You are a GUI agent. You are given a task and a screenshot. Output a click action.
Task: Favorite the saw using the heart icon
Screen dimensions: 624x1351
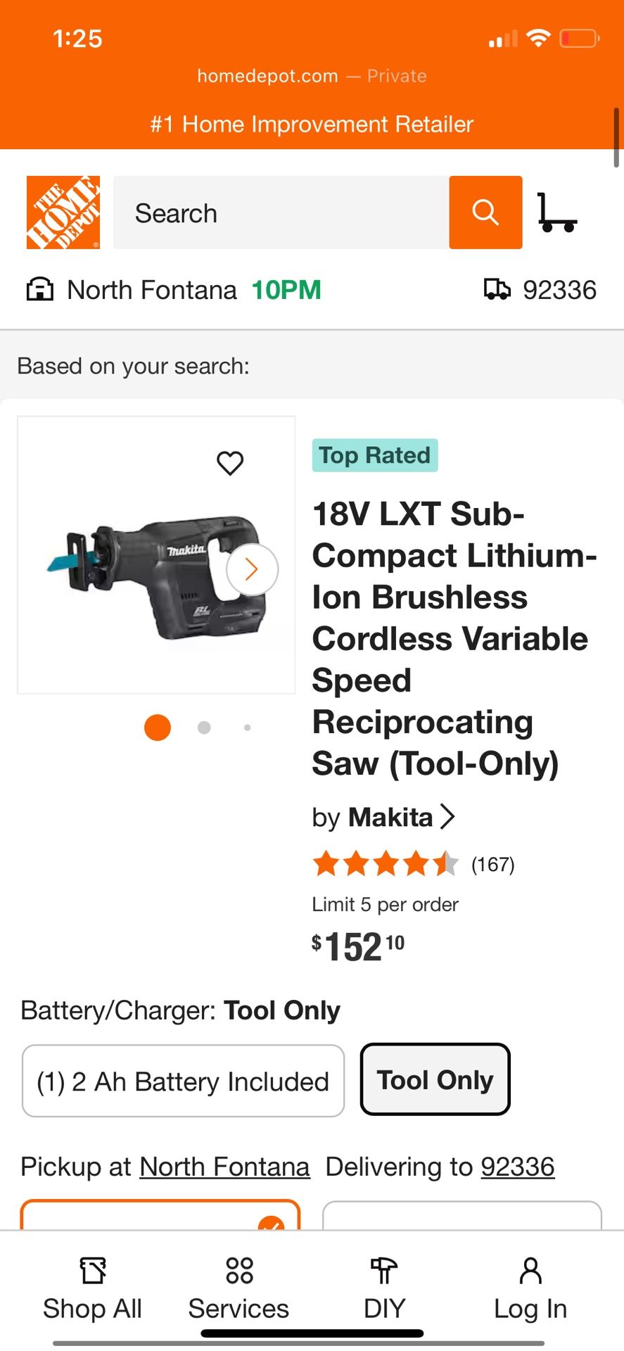230,463
